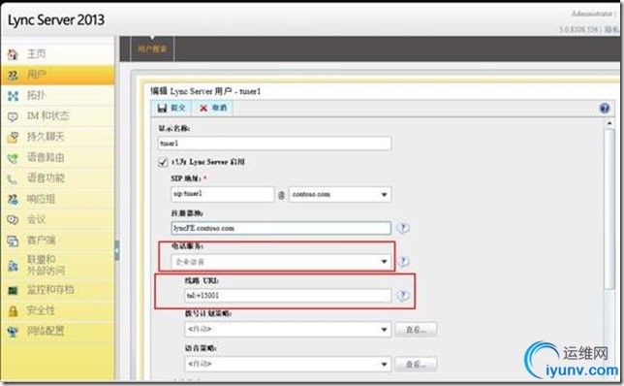The width and height of the screenshot is (624, 386).
Task: Click the security lock icon
Action: pyautogui.click(x=13, y=310)
